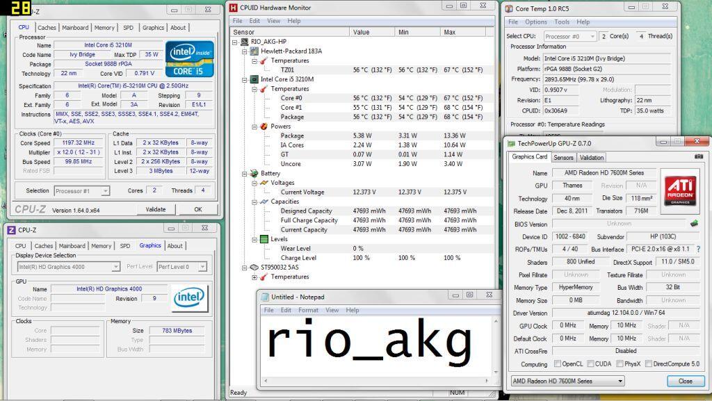Open the Tools menu in Core Temp
The width and height of the screenshot is (712, 401).
pyautogui.click(x=562, y=22)
